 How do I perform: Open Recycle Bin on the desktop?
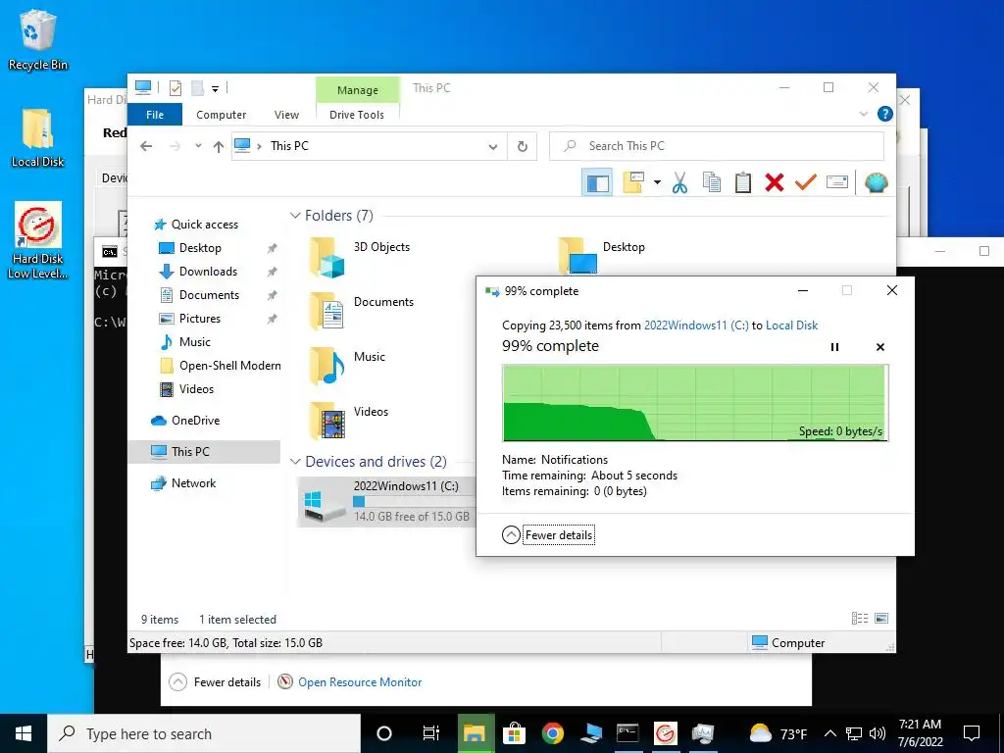[x=37, y=40]
